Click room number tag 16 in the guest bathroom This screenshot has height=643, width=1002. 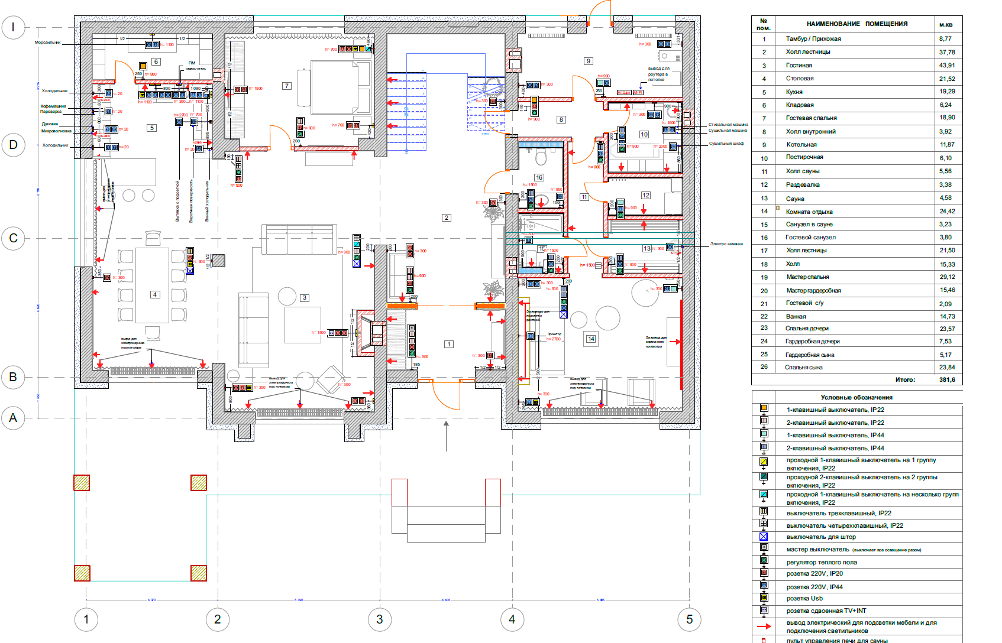pyautogui.click(x=539, y=177)
